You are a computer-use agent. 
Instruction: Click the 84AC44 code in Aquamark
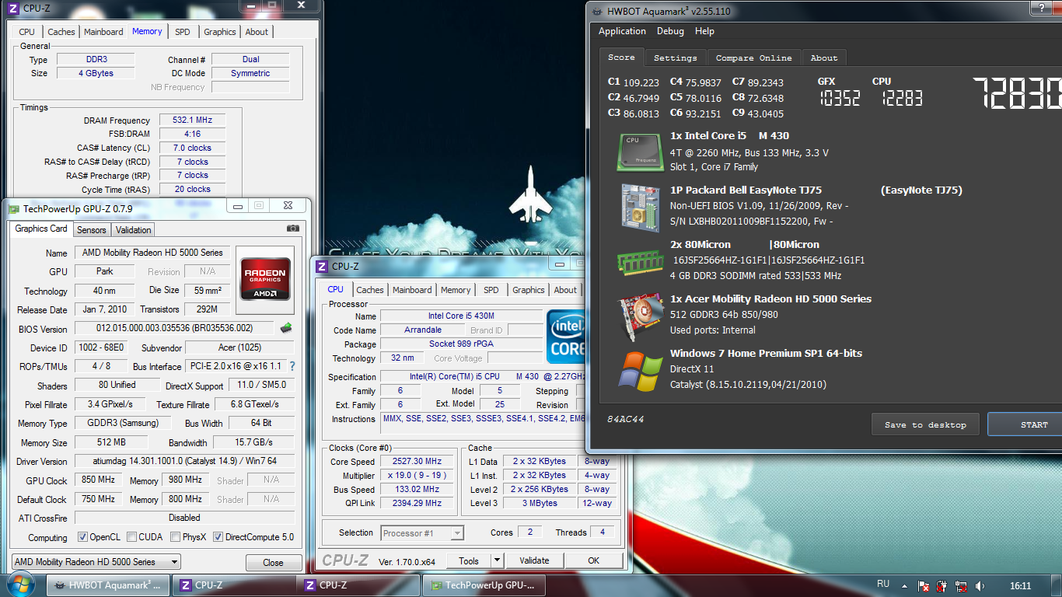(x=626, y=419)
